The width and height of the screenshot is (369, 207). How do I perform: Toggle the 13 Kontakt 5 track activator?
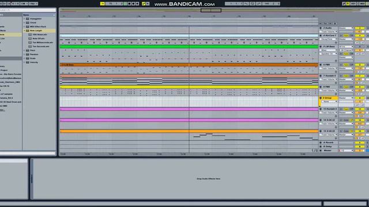pos(360,109)
